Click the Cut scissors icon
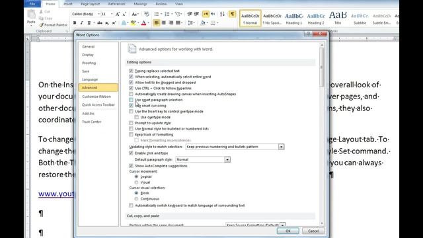 click(x=41, y=12)
